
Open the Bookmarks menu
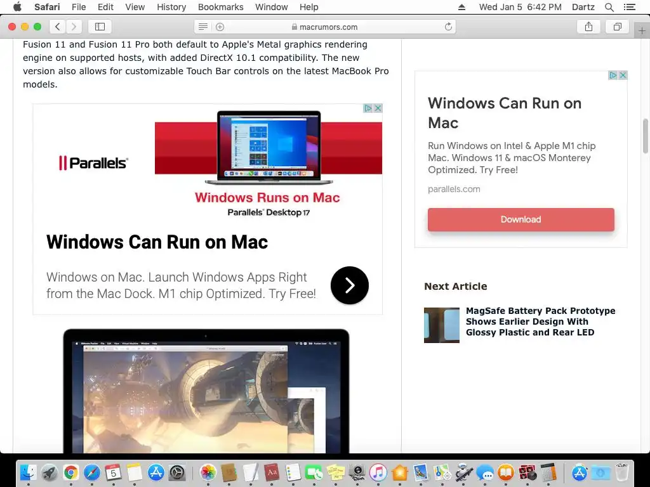[x=220, y=7]
